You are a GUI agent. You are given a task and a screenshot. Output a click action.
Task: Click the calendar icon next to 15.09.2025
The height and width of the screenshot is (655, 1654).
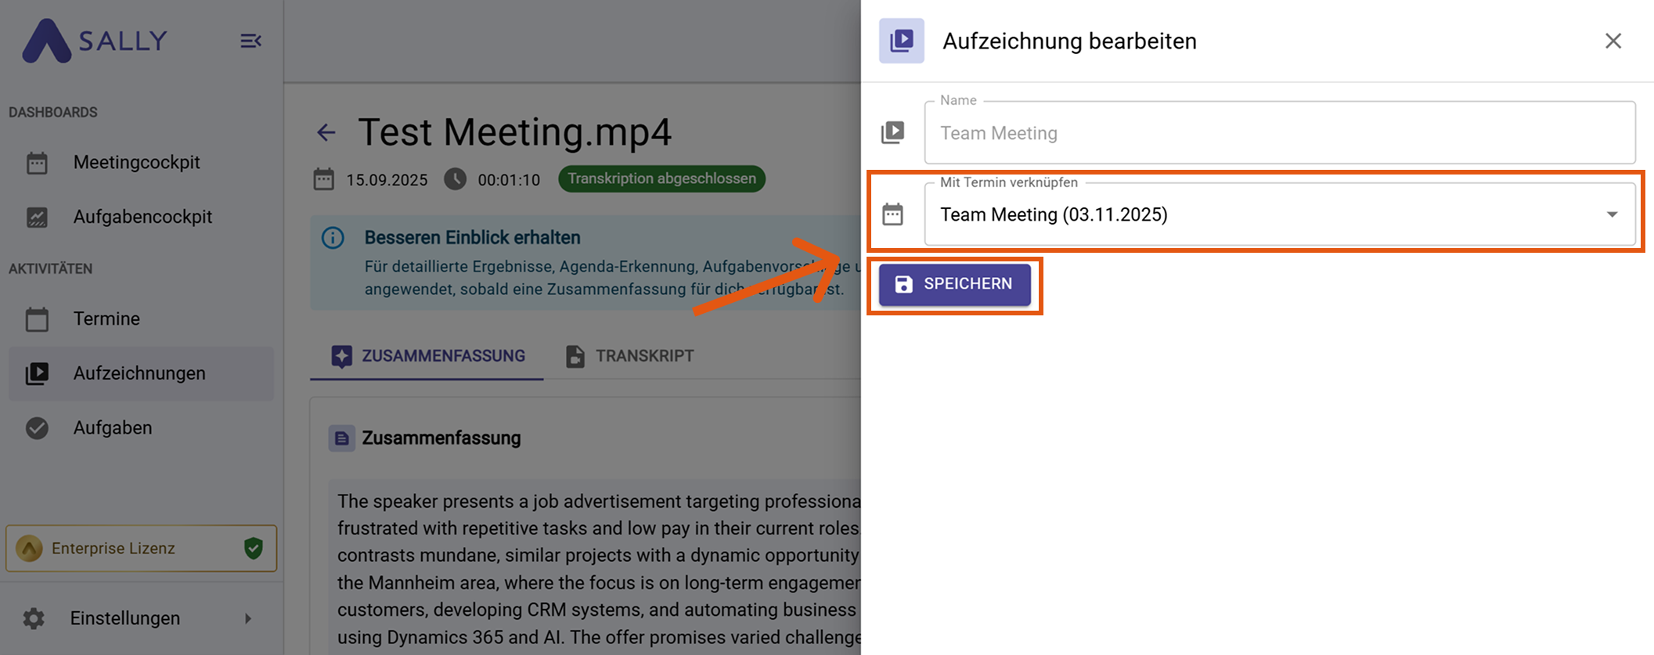pyautogui.click(x=323, y=179)
